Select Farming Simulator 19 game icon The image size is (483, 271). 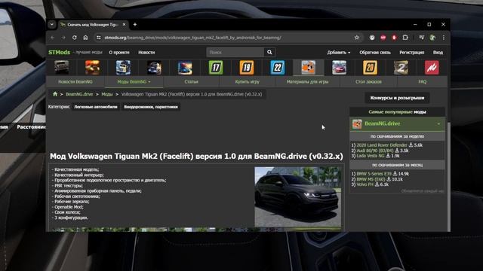[247, 67]
